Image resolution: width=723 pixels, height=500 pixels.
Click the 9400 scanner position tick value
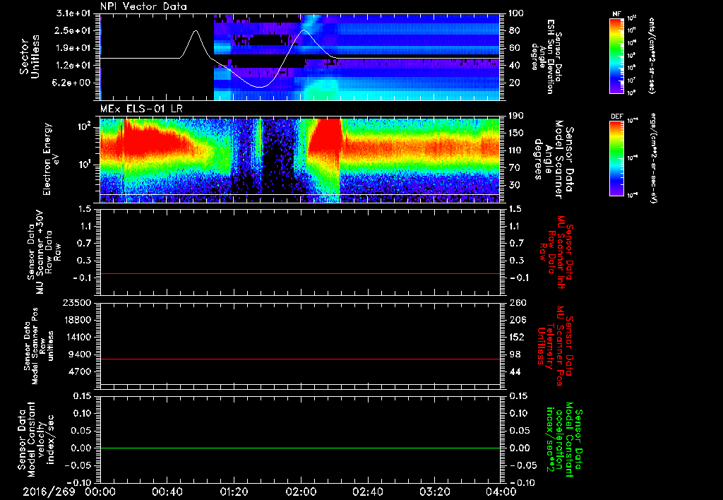point(79,355)
